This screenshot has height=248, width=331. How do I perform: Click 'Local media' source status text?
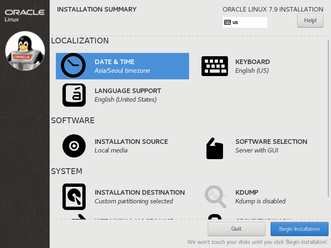tap(111, 150)
